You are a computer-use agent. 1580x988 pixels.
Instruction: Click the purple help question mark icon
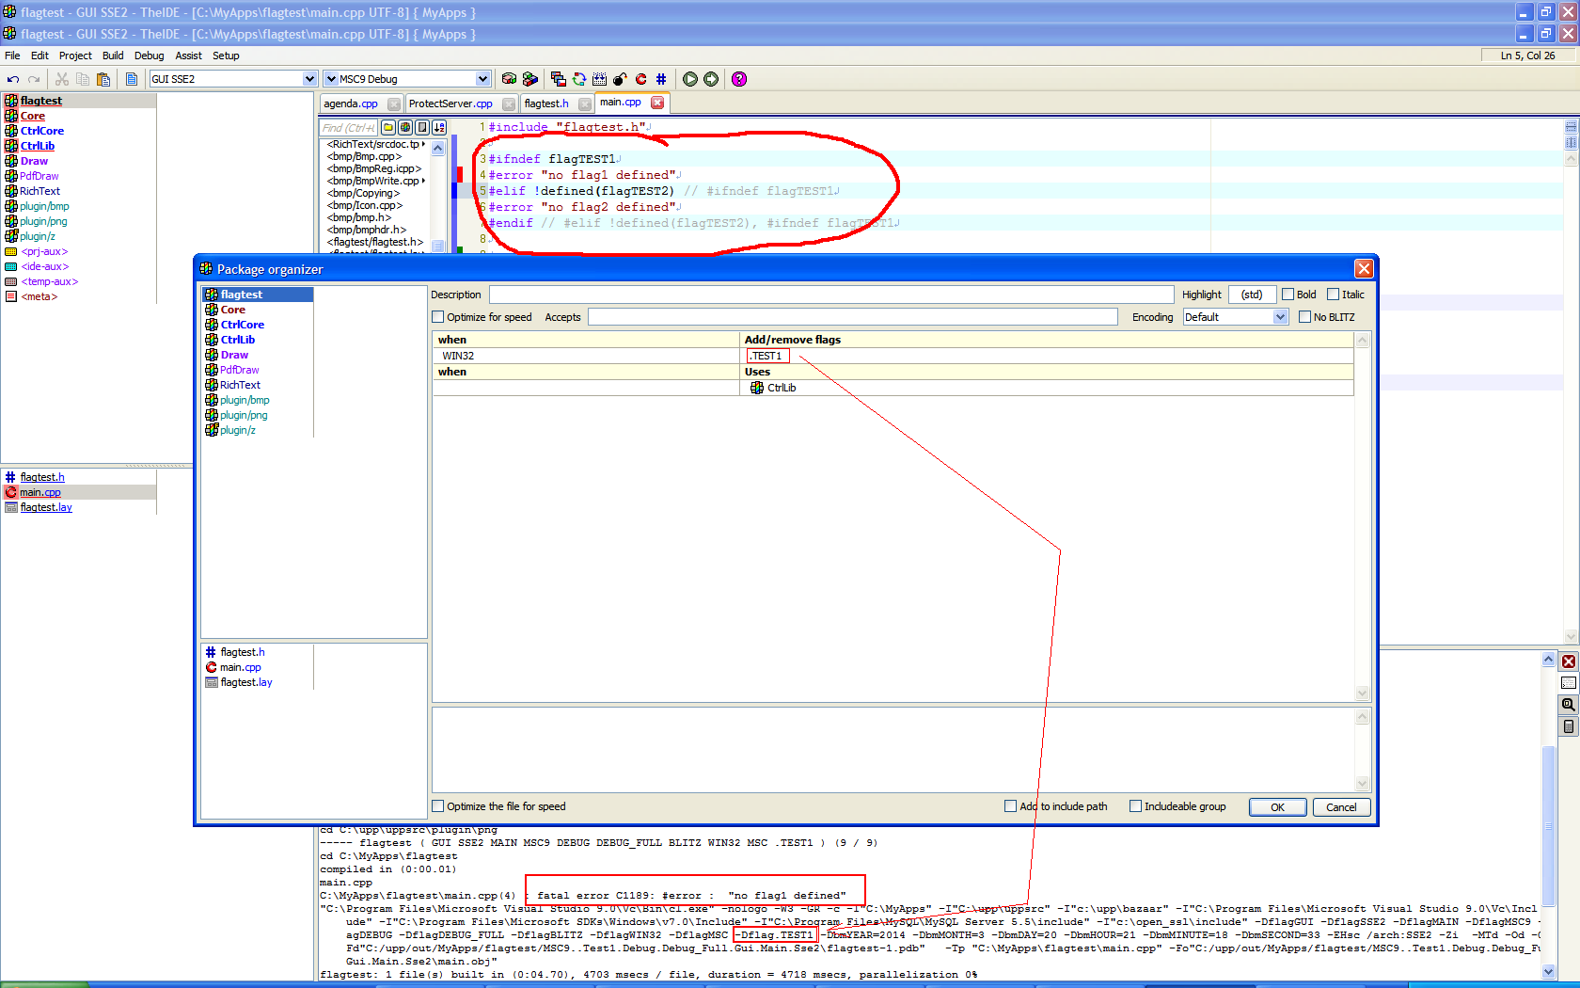pyautogui.click(x=739, y=80)
